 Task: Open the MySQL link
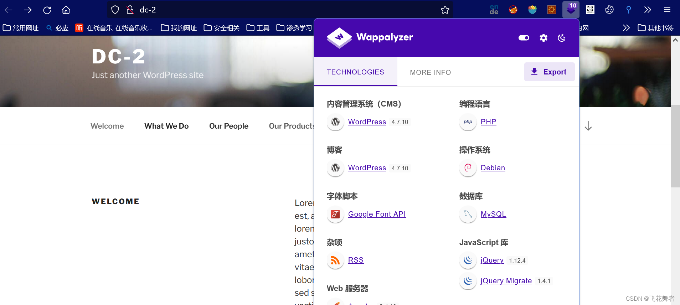click(493, 214)
